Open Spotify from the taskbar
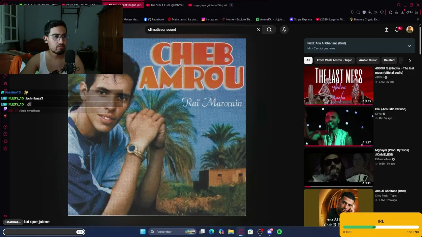Screen dimensions: 422x237 [279, 232]
